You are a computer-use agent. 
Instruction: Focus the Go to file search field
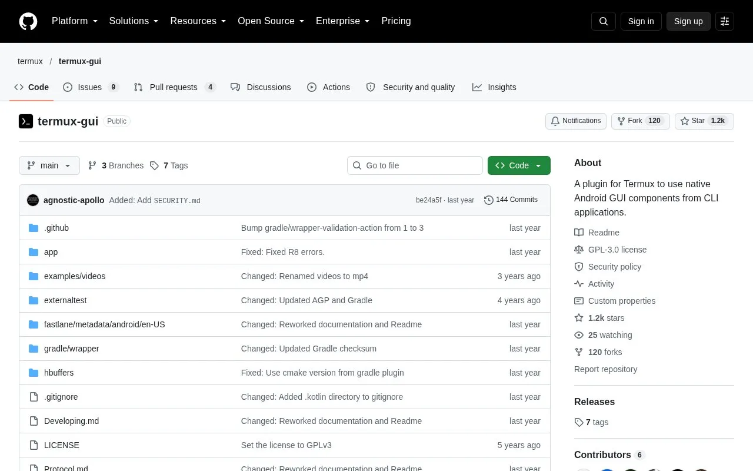coord(415,165)
